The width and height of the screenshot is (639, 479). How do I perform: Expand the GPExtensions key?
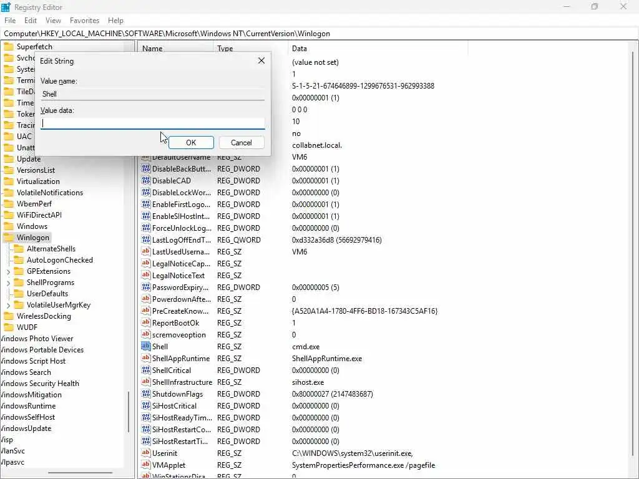click(9, 272)
